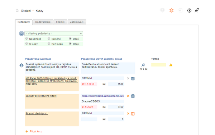This screenshot has height=135, width=215.
Task: Select the Nesplněné radio button
Action: click(x=27, y=39)
